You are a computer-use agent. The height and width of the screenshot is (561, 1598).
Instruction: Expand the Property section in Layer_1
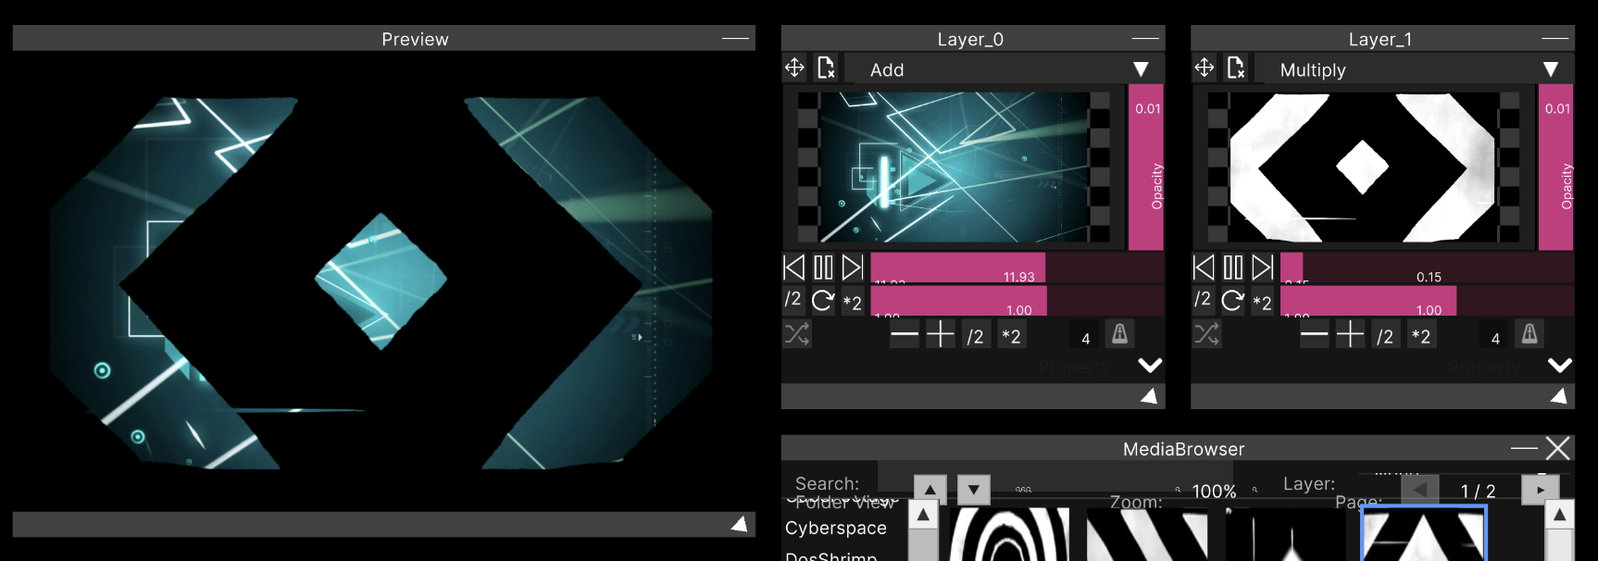click(x=1560, y=366)
